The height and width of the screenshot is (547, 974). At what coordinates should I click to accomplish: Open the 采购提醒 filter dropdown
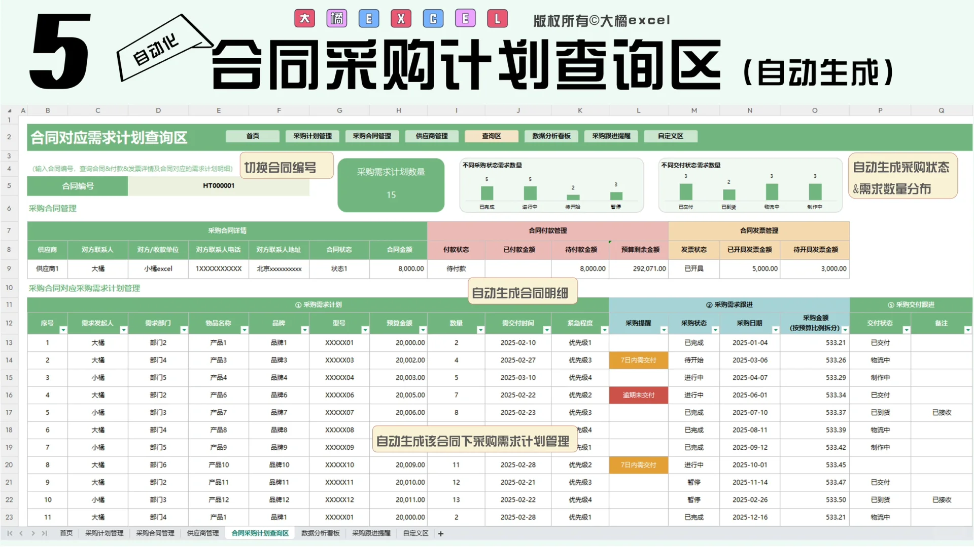pyautogui.click(x=664, y=330)
